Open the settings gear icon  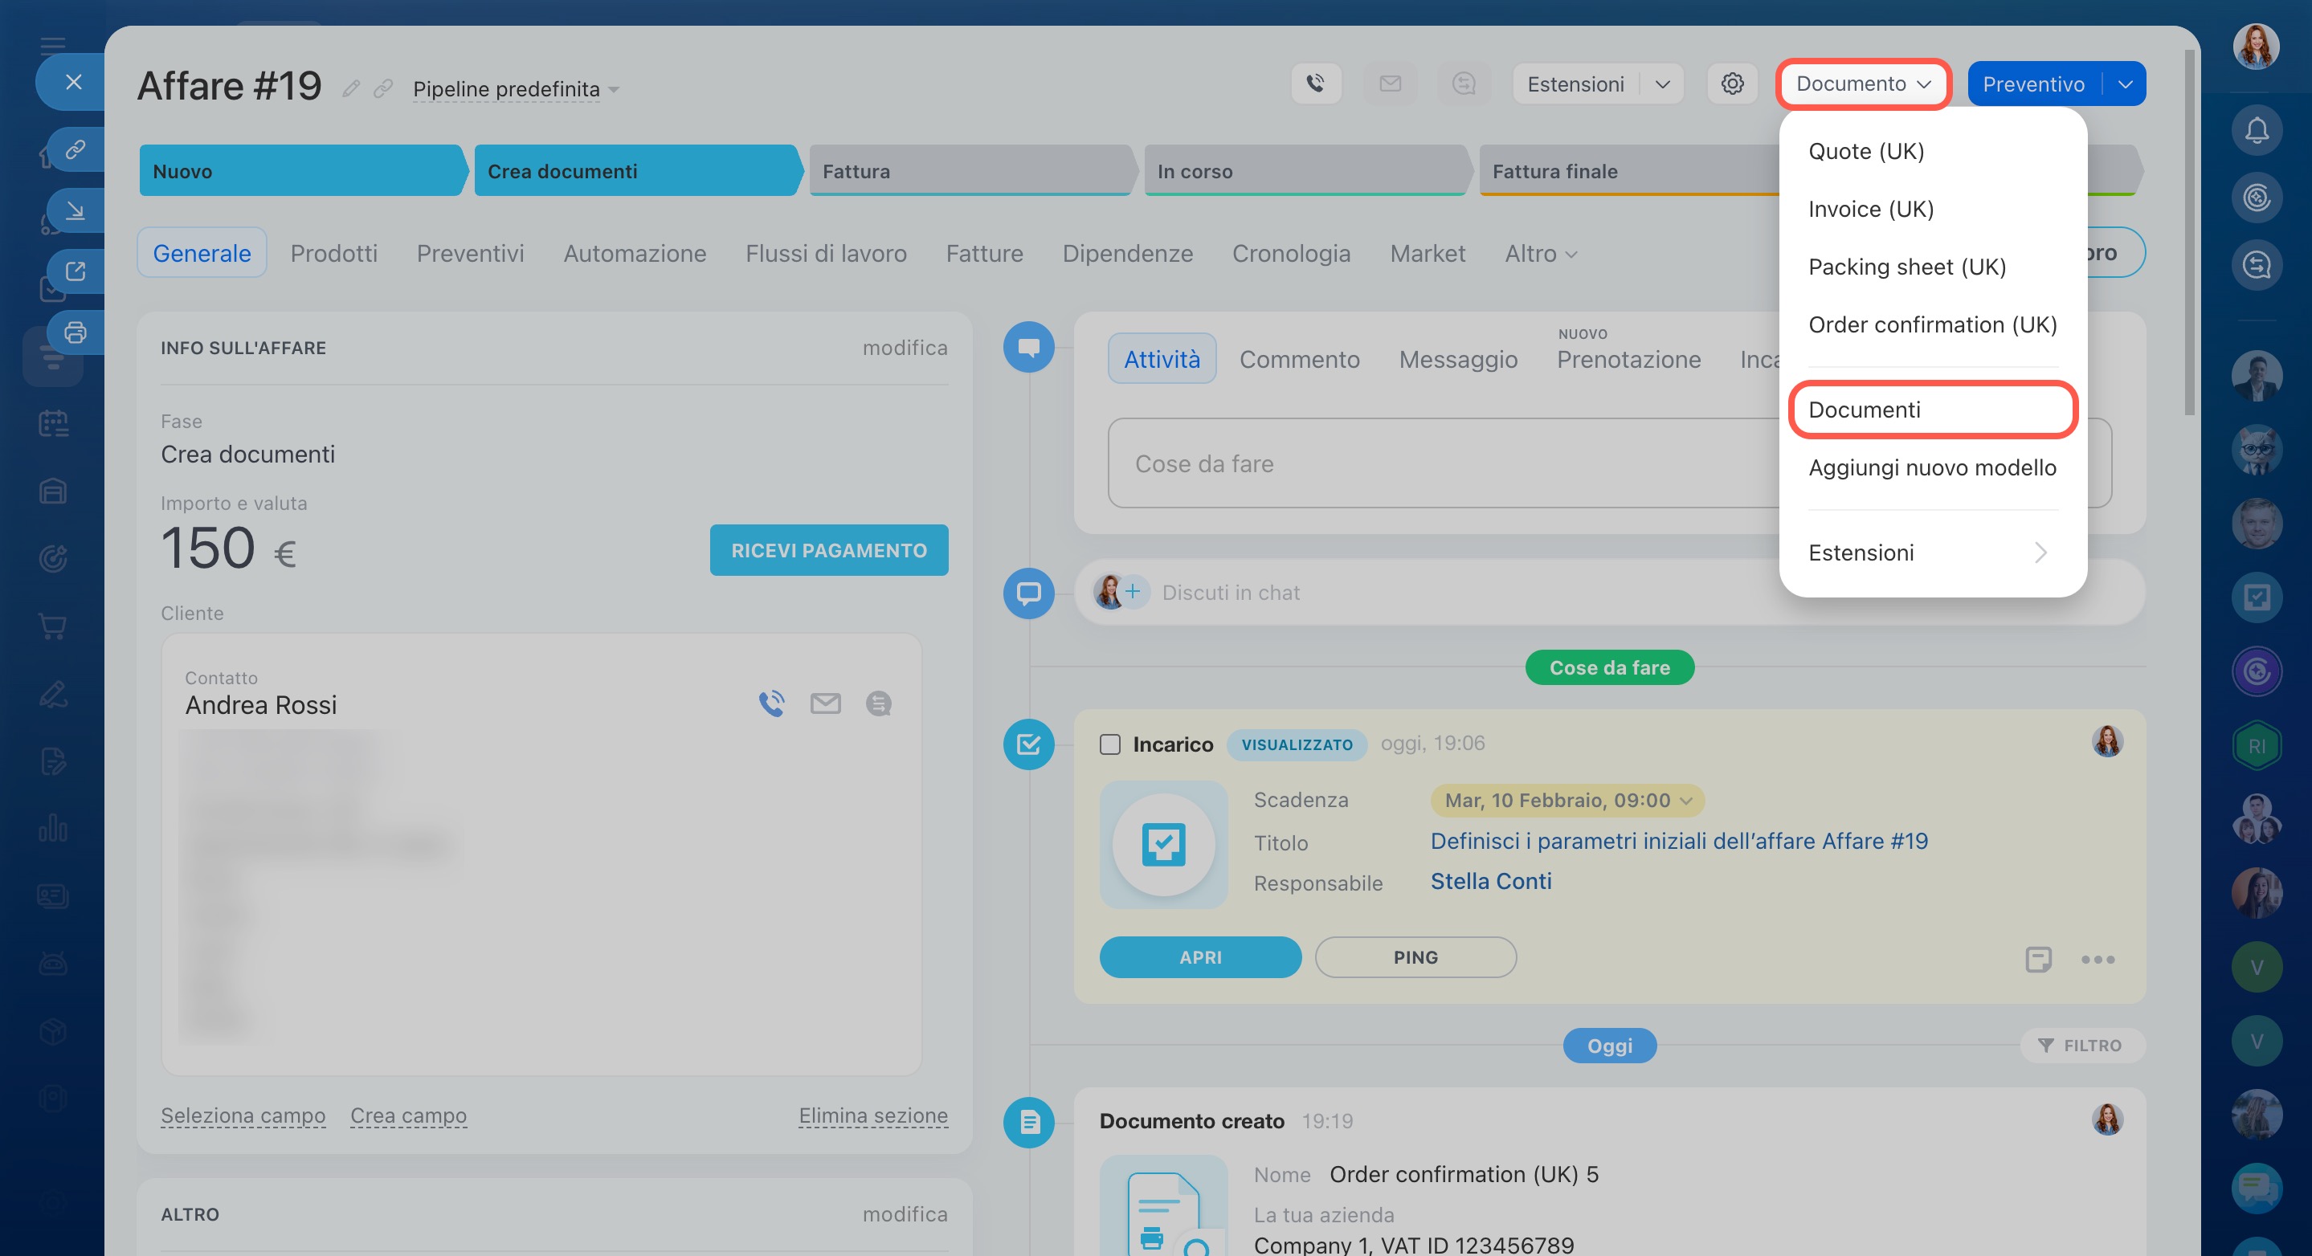[1731, 84]
